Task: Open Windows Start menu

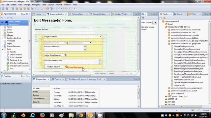Action: pos(4,115)
